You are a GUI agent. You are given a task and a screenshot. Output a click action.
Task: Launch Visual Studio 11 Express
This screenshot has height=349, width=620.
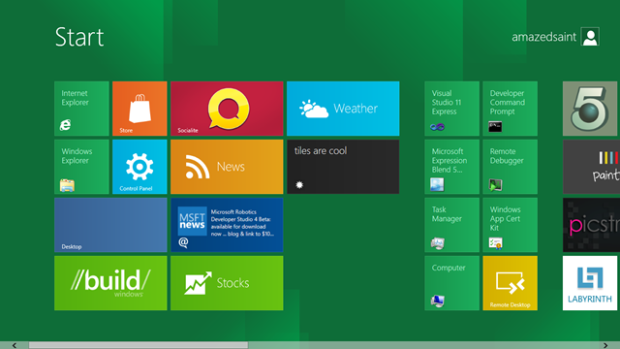pyautogui.click(x=452, y=109)
